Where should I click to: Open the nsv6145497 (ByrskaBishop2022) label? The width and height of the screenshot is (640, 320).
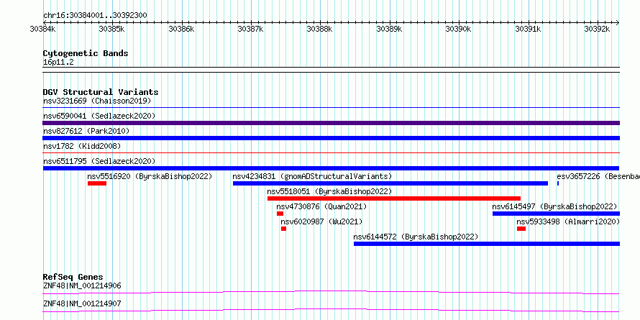(554, 206)
